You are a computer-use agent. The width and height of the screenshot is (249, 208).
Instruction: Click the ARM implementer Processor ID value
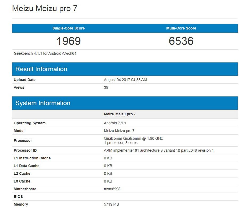click(x=159, y=150)
